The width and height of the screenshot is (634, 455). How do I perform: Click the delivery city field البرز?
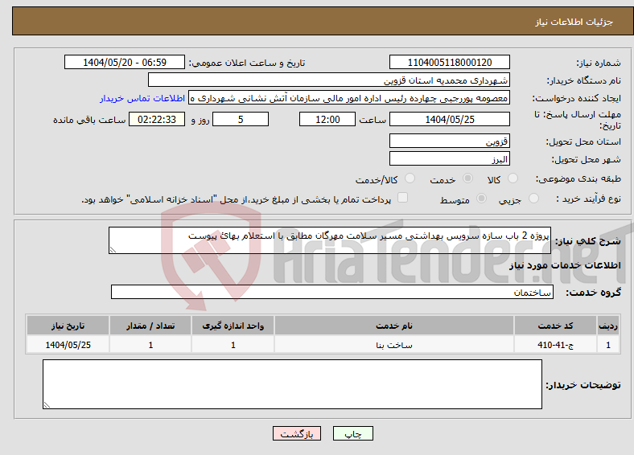tap(449, 158)
